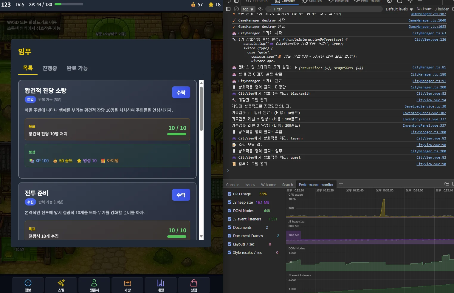This screenshot has width=454, height=293.
Task: Open the 정보 info panel icon
Action: pos(28,283)
